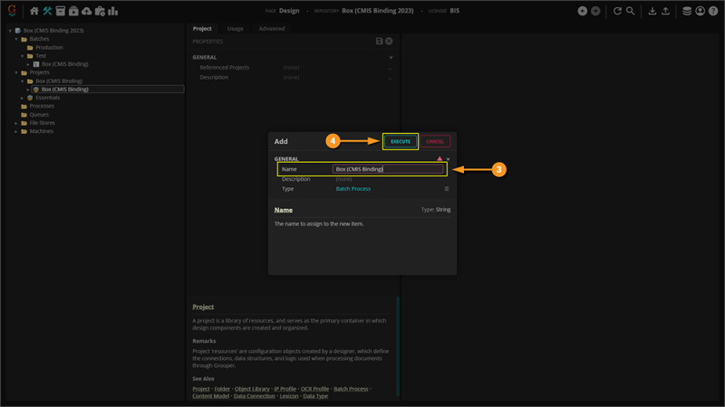Switch to the Advanced tab
725x407 pixels.
pos(271,29)
